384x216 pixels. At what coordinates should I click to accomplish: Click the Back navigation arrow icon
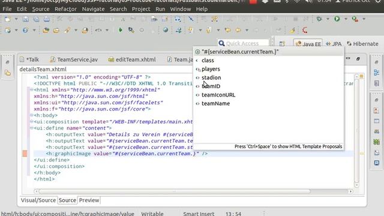pyautogui.click(x=238, y=30)
